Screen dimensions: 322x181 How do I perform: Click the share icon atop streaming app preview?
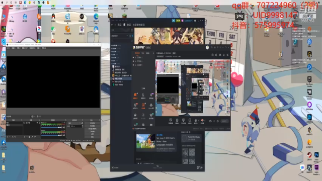coord(227,55)
